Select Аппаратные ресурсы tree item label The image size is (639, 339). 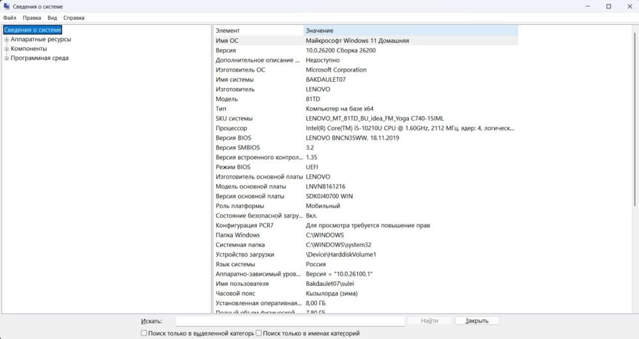coord(41,40)
